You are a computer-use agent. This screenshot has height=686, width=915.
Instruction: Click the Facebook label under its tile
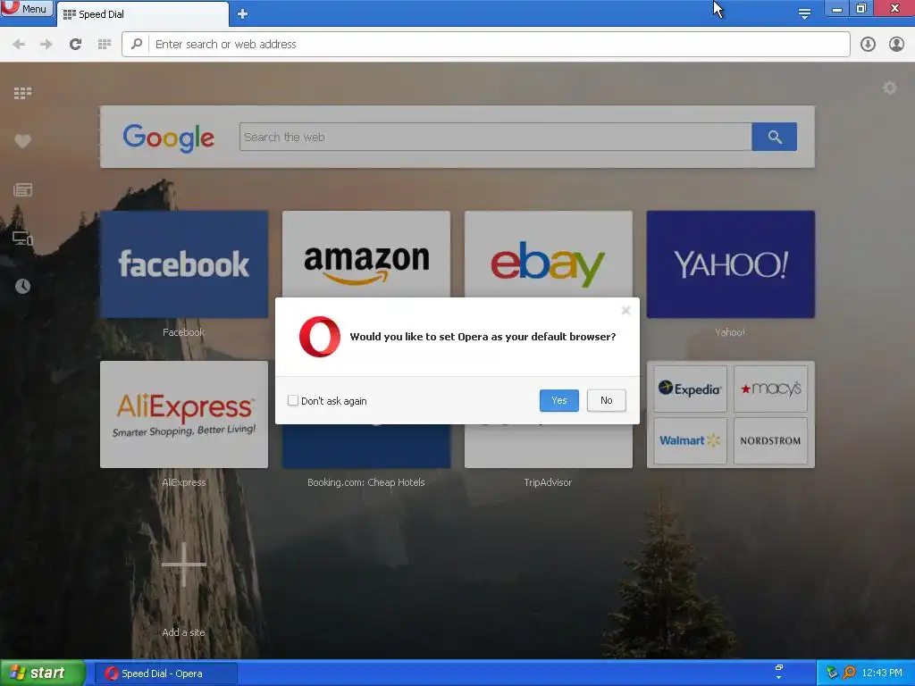[183, 332]
